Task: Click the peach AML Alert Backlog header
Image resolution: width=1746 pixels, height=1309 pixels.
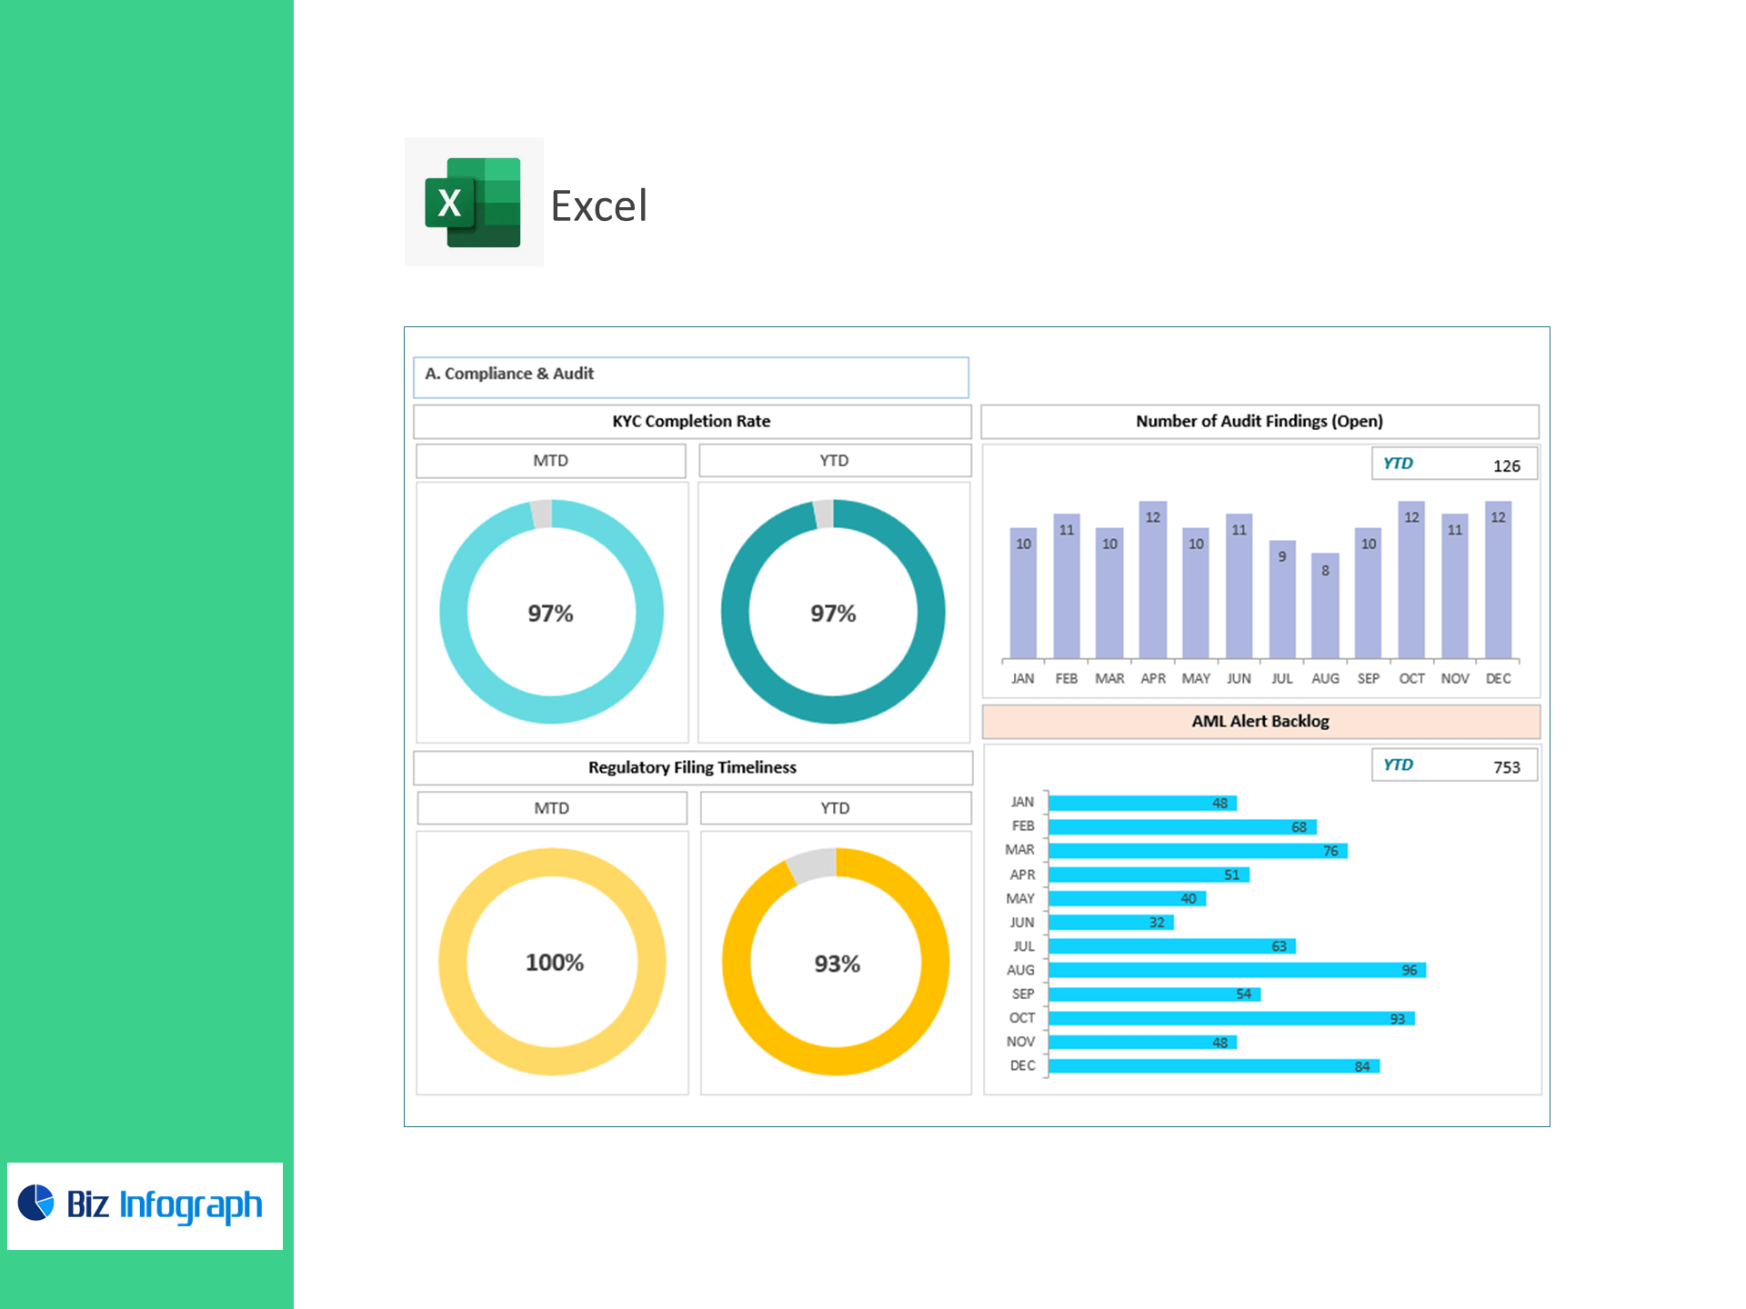Action: pos(1260,721)
